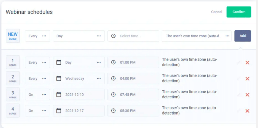The width and height of the screenshot is (258, 128).
Task: Click the series 2 number badge
Action: click(13, 78)
